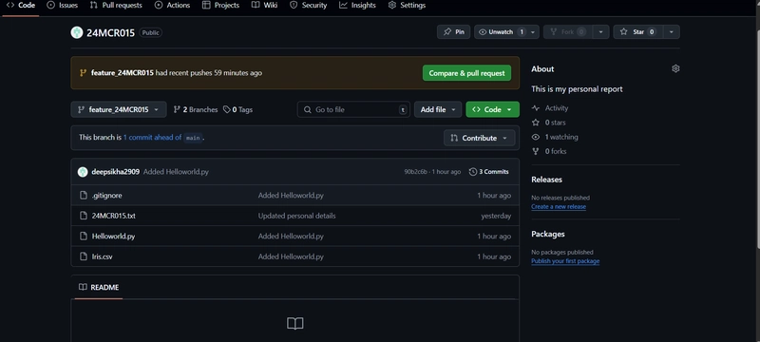Click the repository owner avatar beside 24MCR015
The image size is (760, 342).
(x=77, y=32)
